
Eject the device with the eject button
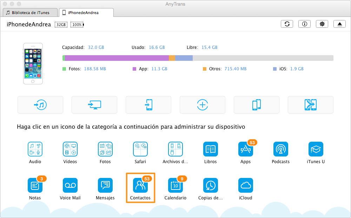[x=339, y=24]
